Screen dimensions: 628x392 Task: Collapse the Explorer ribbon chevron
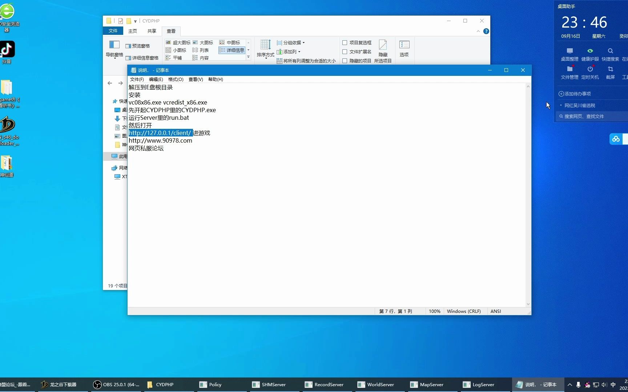478,31
